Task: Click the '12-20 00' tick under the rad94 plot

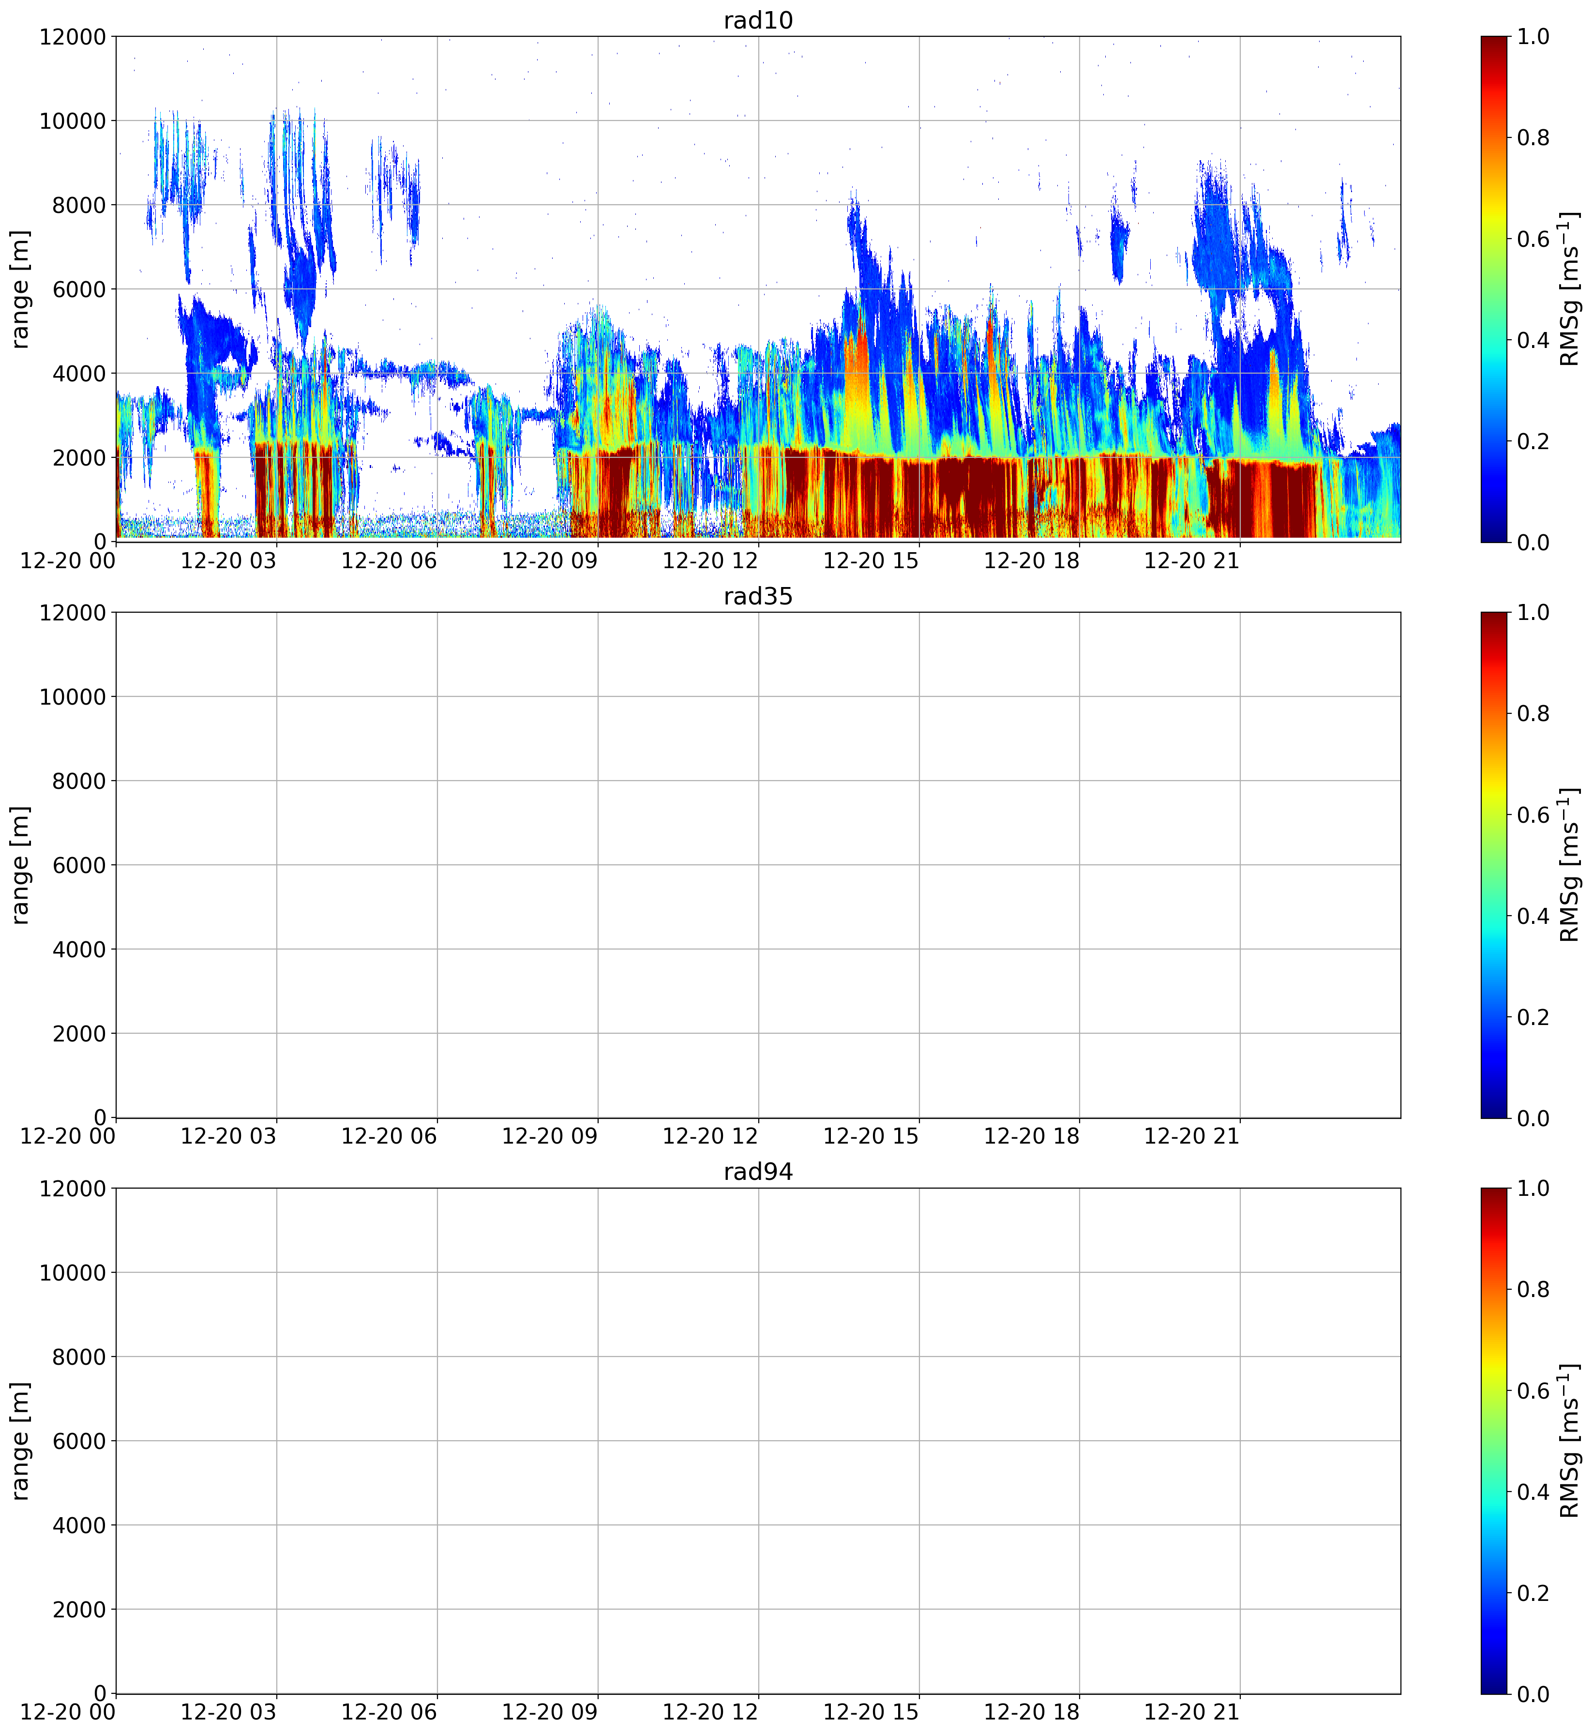Action: (68, 1712)
